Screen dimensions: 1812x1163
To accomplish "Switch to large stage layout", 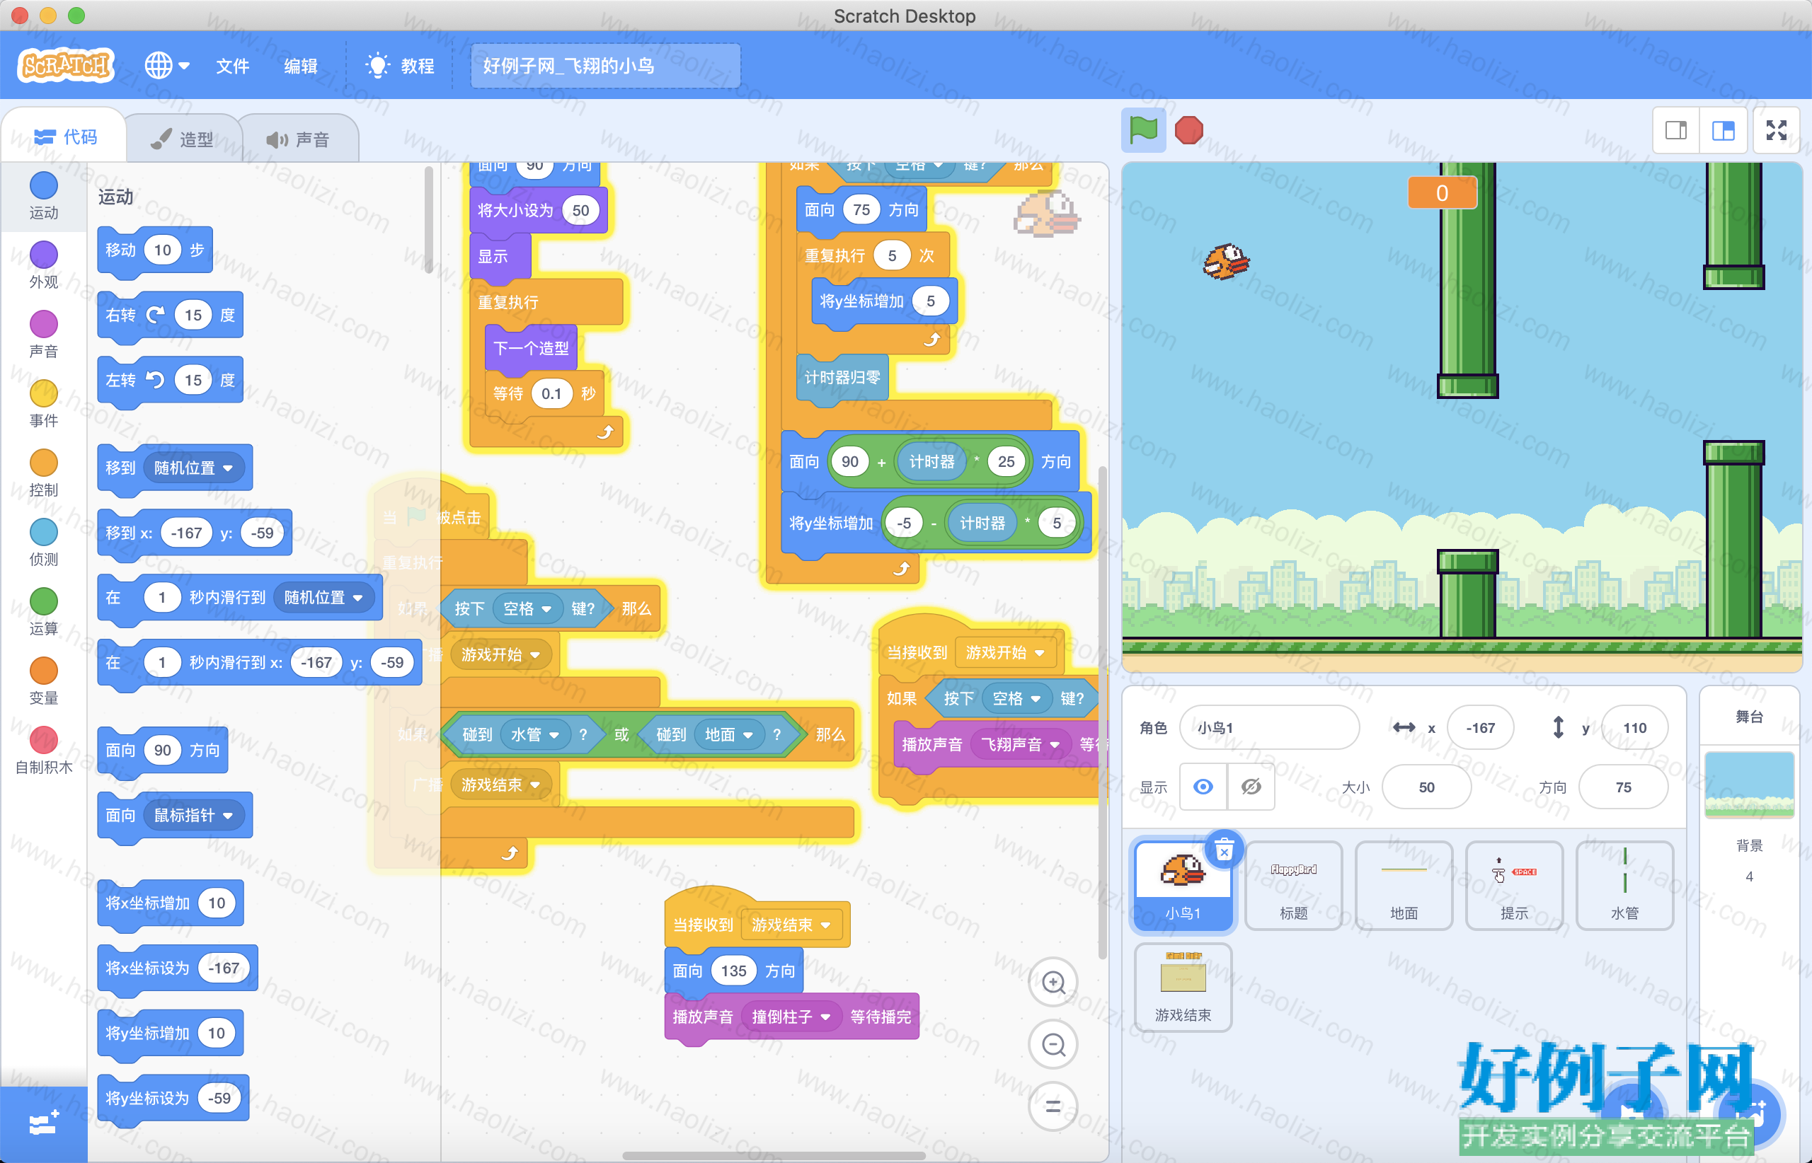I will [1722, 131].
